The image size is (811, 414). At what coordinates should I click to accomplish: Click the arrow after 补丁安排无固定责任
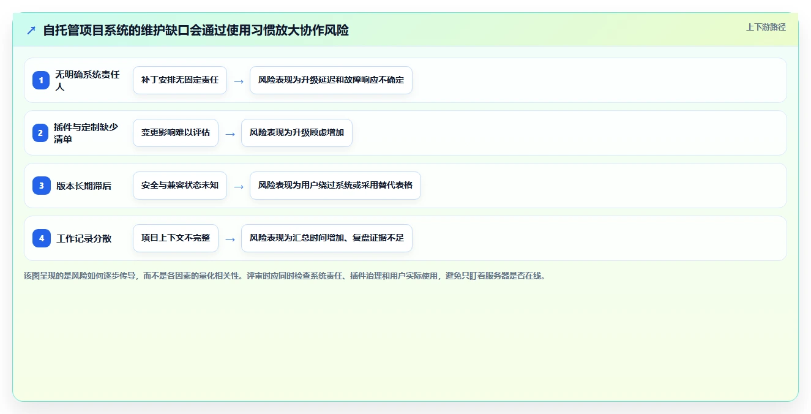[239, 81]
